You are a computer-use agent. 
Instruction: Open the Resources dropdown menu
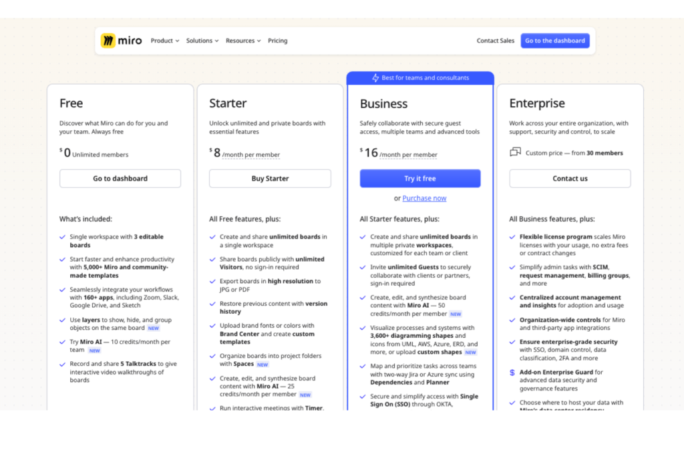(243, 41)
